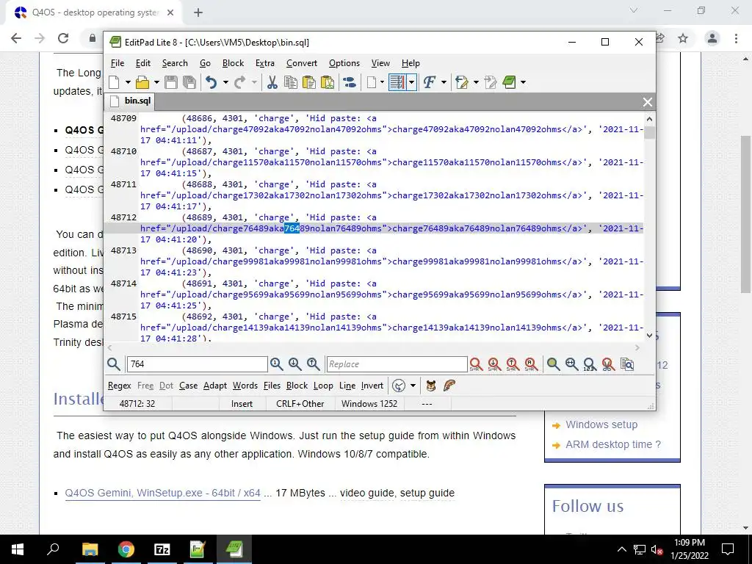Click the Copy Matches icon
Image resolution: width=752 pixels, height=564 pixels.
pyautogui.click(x=627, y=364)
